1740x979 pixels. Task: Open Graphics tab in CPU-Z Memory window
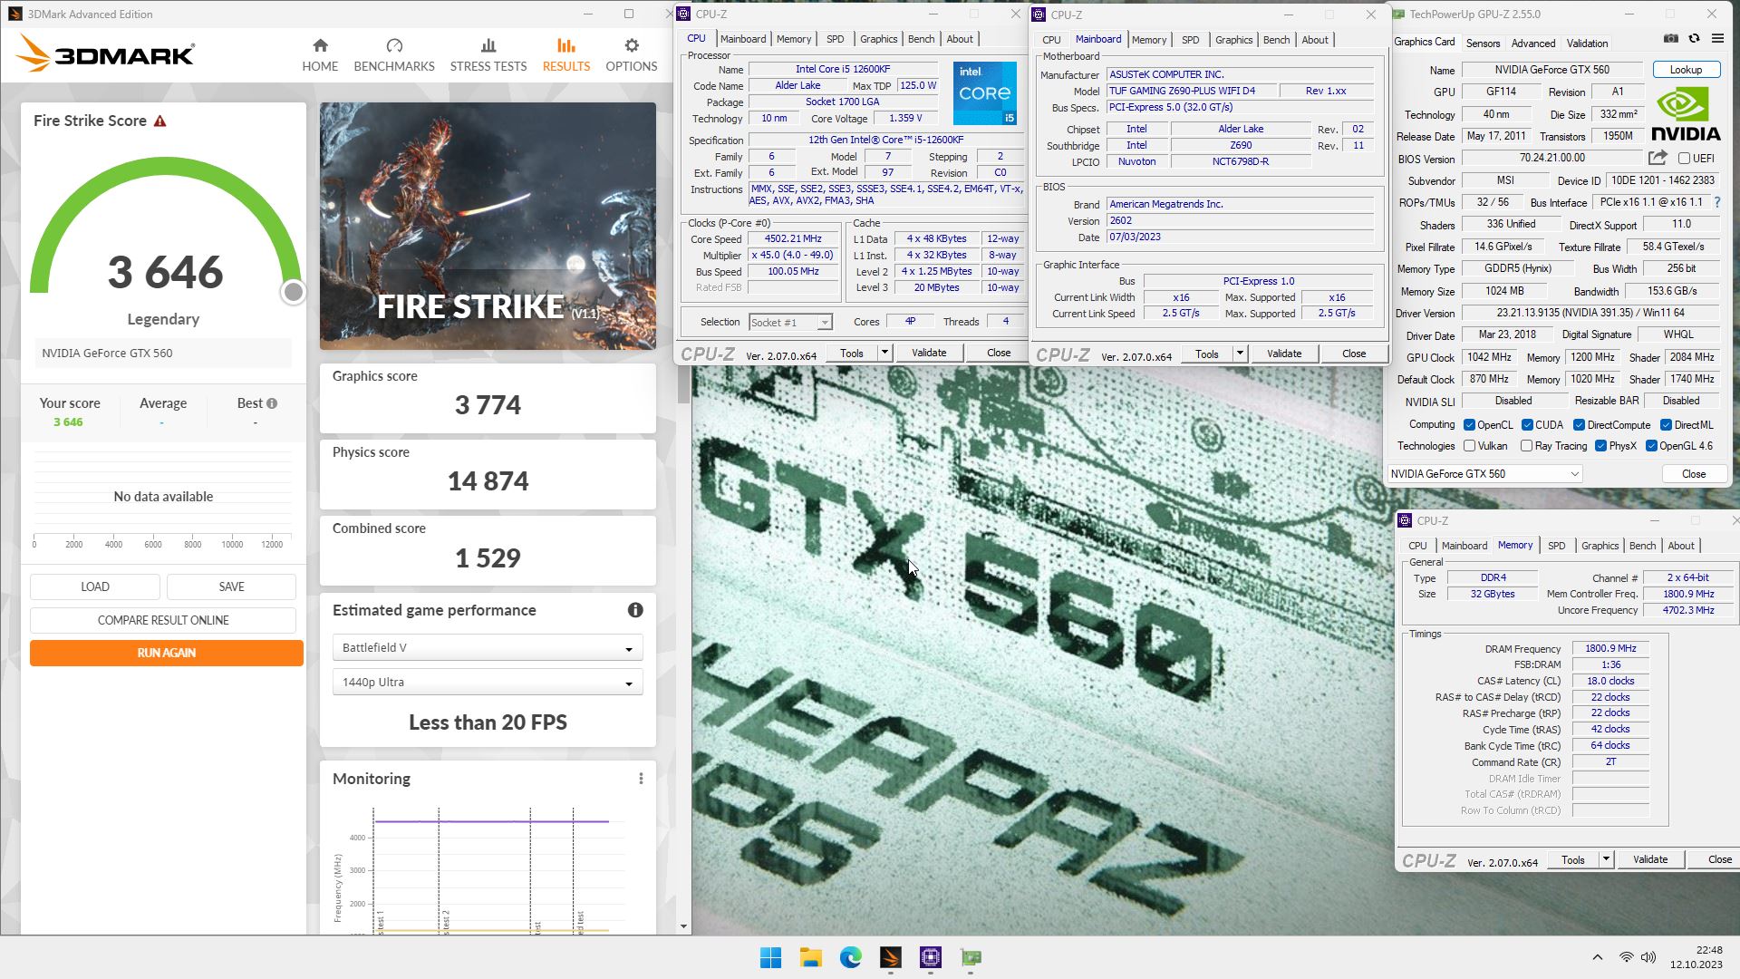[x=1600, y=546]
